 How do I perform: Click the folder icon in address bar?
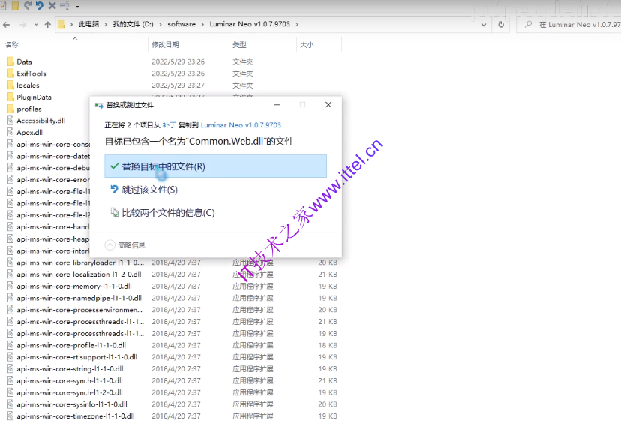61,25
